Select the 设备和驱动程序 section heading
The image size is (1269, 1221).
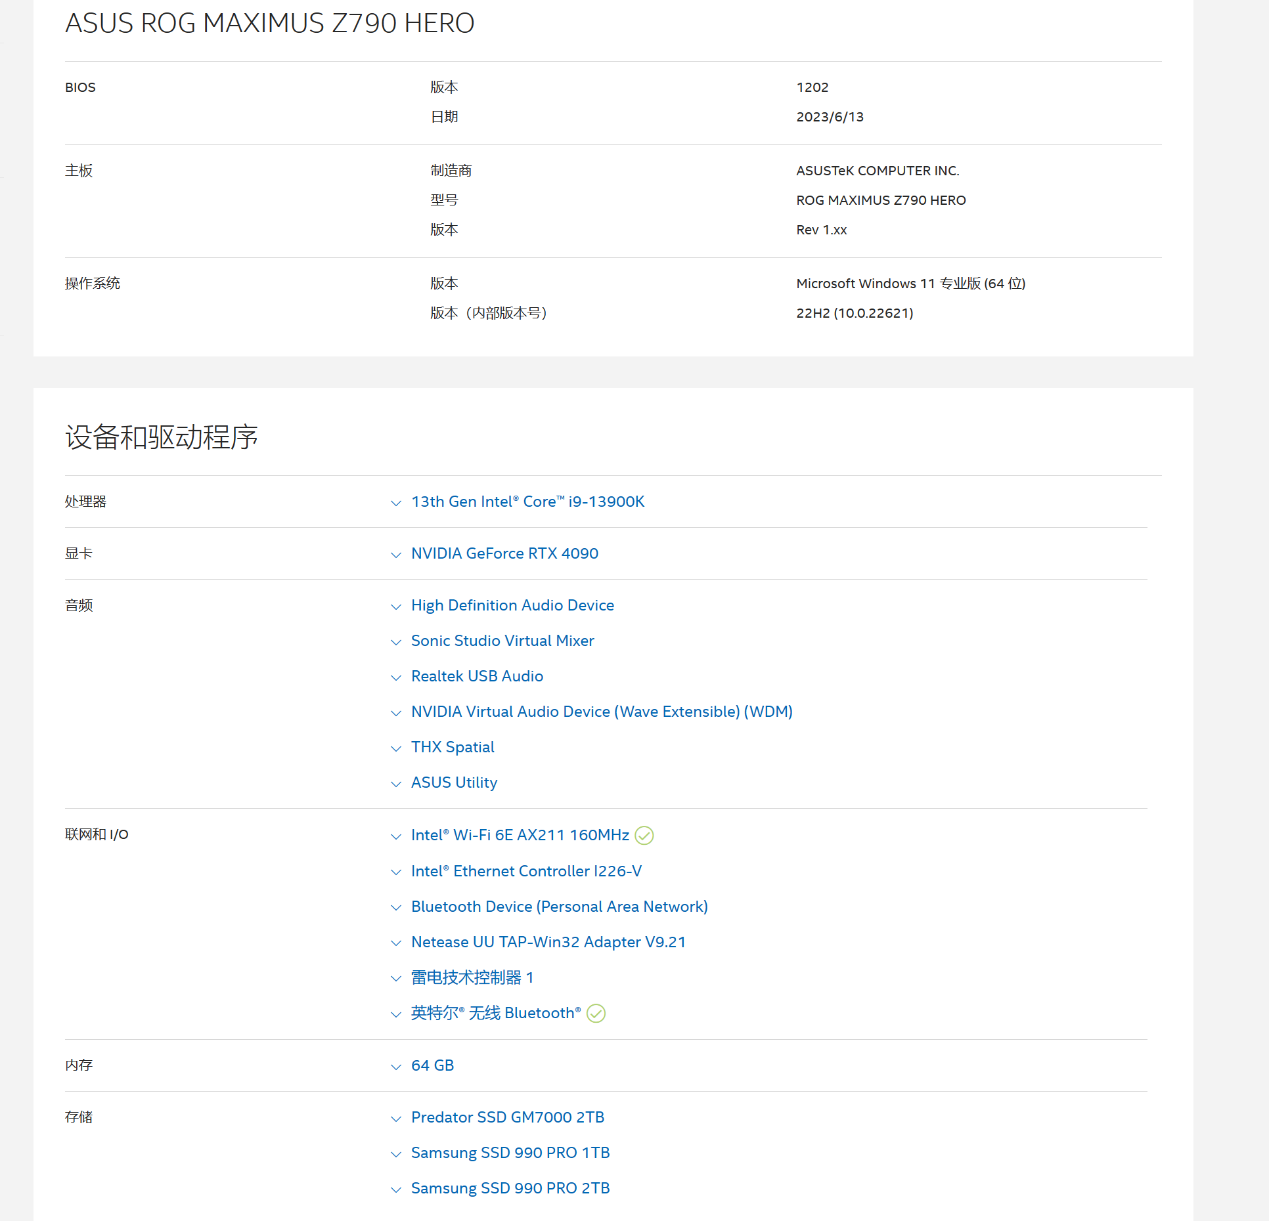point(162,437)
